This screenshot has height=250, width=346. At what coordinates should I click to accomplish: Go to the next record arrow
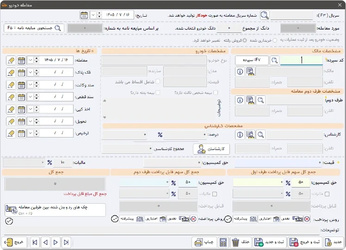pyautogui.click(x=56, y=243)
